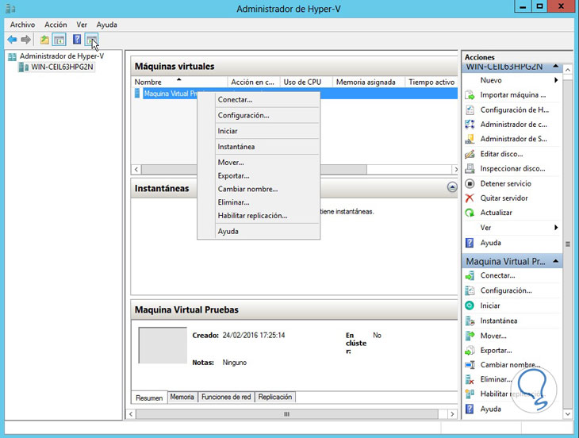Open the Archivo menu

coord(22,25)
